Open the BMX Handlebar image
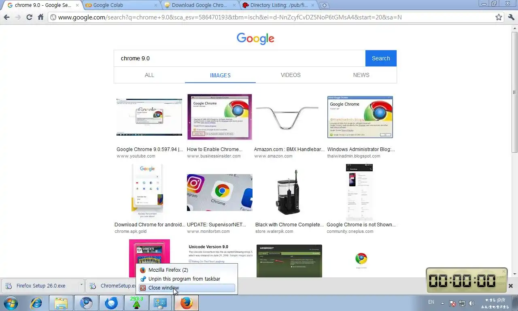Viewport: 518px width, 311px height. (x=287, y=117)
